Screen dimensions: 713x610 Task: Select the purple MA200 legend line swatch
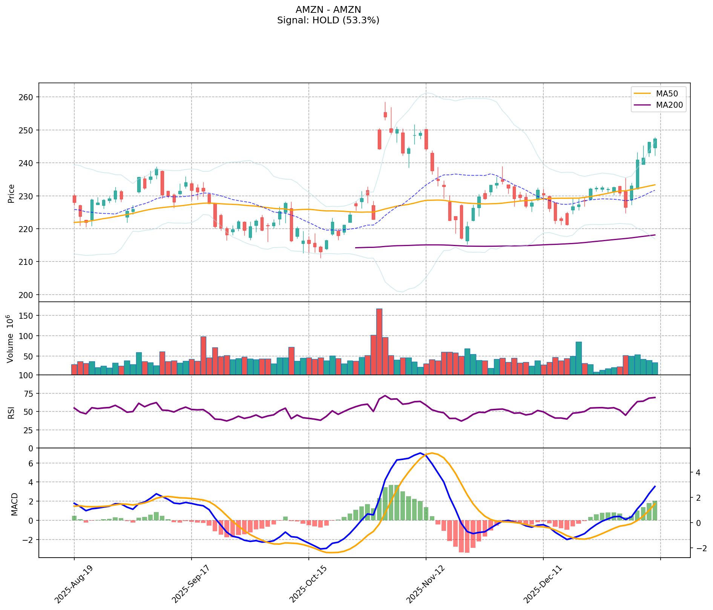point(642,105)
